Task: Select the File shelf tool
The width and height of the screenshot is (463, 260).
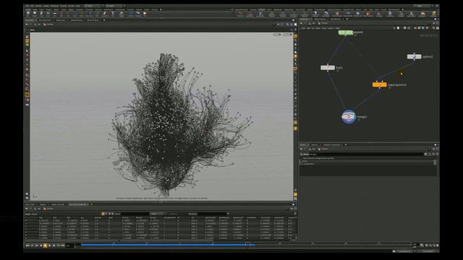Action: (x=145, y=13)
